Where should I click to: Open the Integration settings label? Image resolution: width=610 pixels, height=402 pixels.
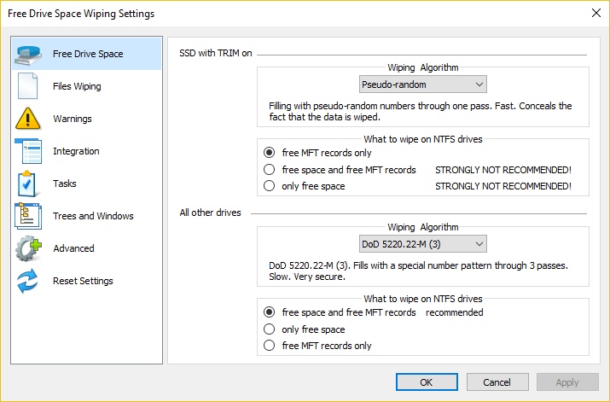click(x=76, y=151)
